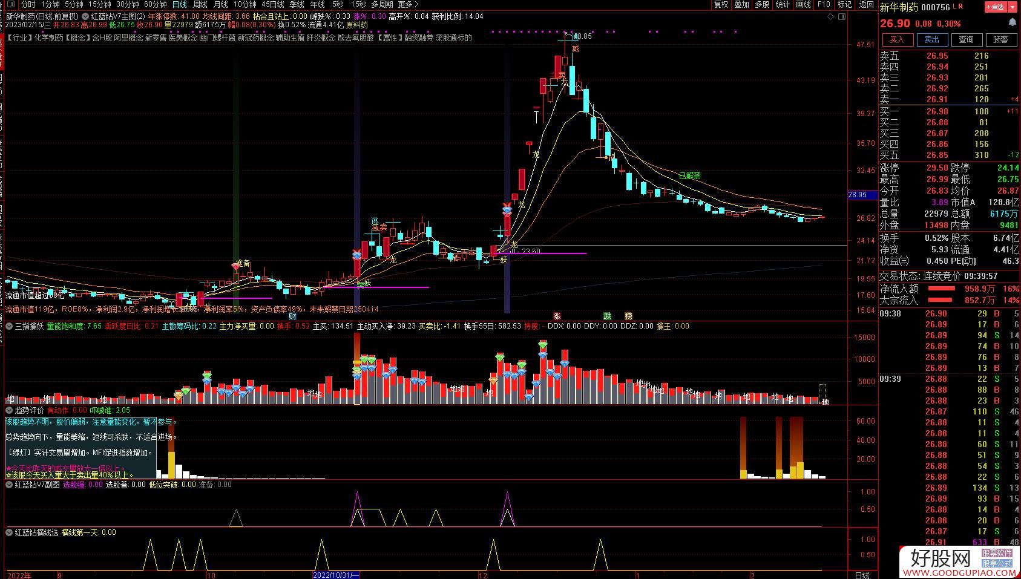Switch to the 15分钟 period
The image size is (1021, 579).
[x=100, y=4]
